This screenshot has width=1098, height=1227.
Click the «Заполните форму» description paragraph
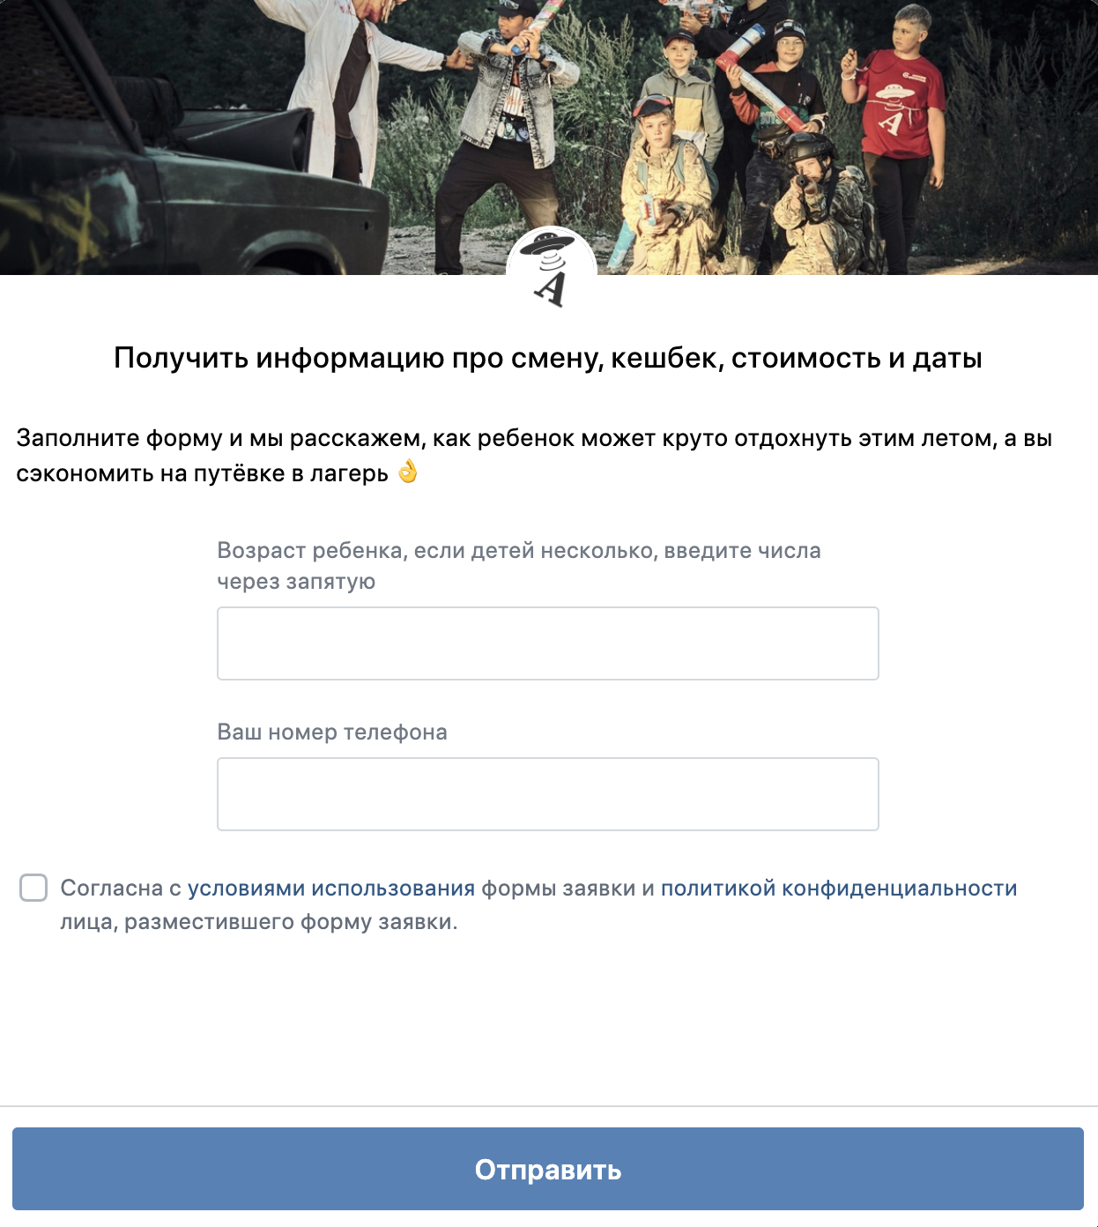coord(535,456)
